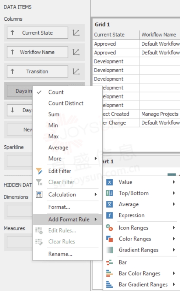The image size is (180, 291).
Task: Open options icon beside Transition column
Action: click(x=76, y=72)
